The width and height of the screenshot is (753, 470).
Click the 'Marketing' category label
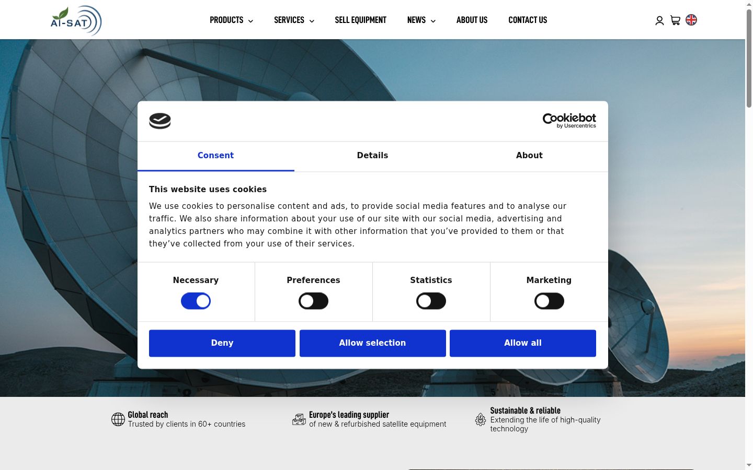(549, 280)
